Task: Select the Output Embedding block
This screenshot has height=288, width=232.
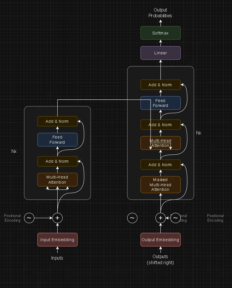Action: tap(161, 240)
